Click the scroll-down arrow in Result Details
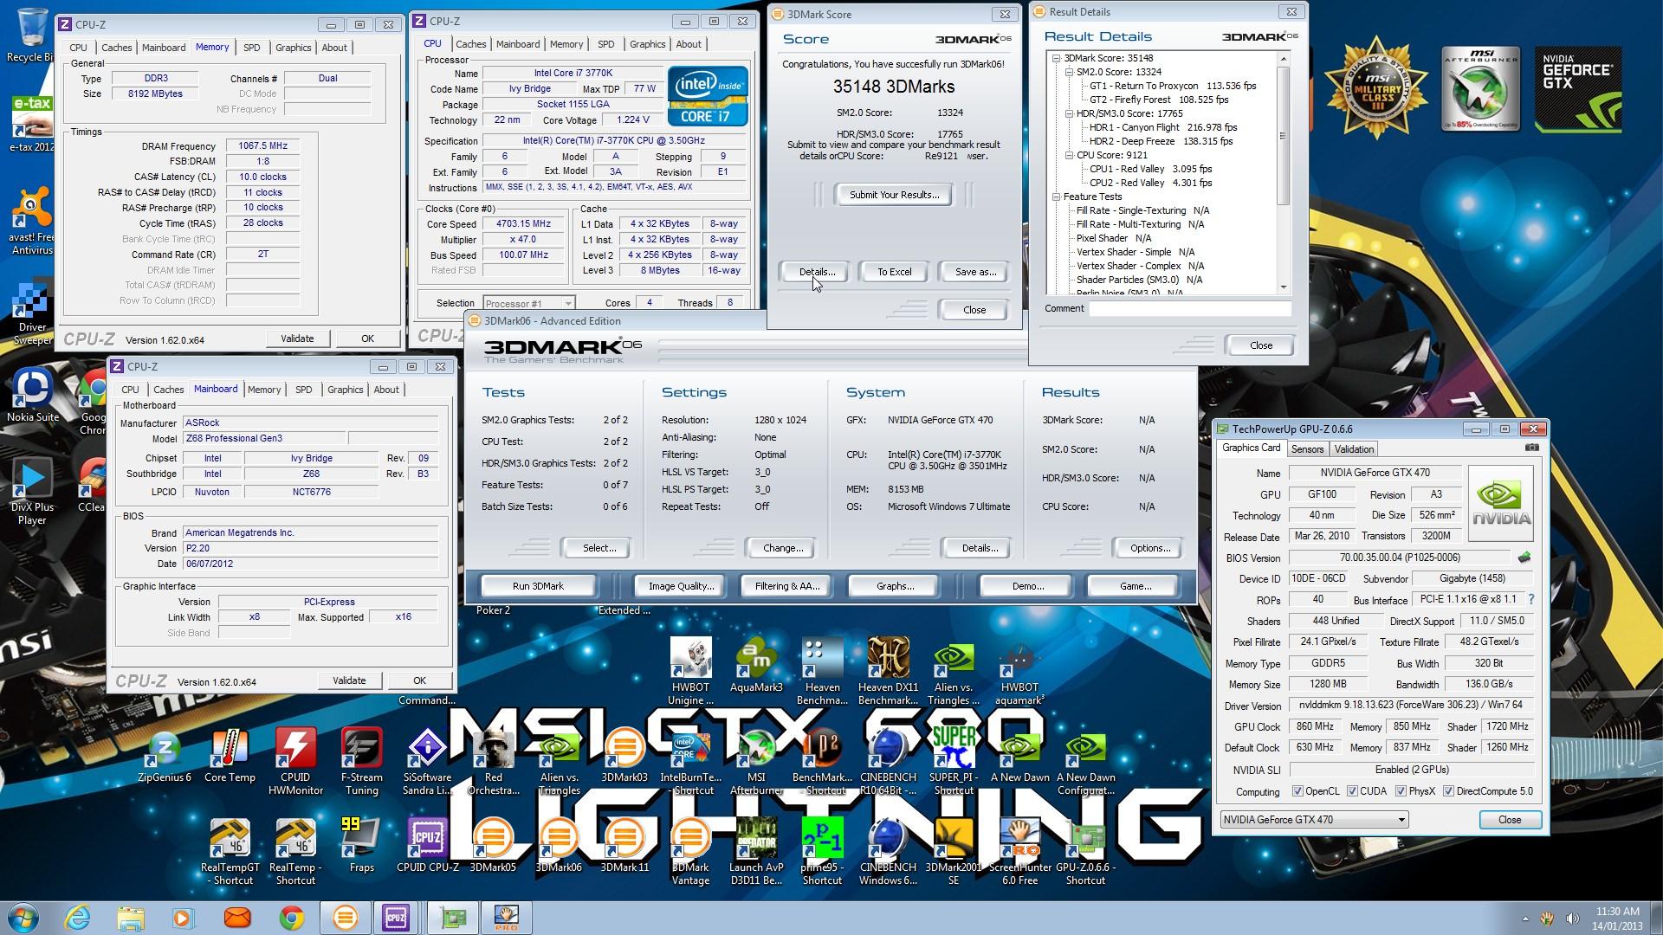This screenshot has height=935, width=1663. tap(1283, 287)
